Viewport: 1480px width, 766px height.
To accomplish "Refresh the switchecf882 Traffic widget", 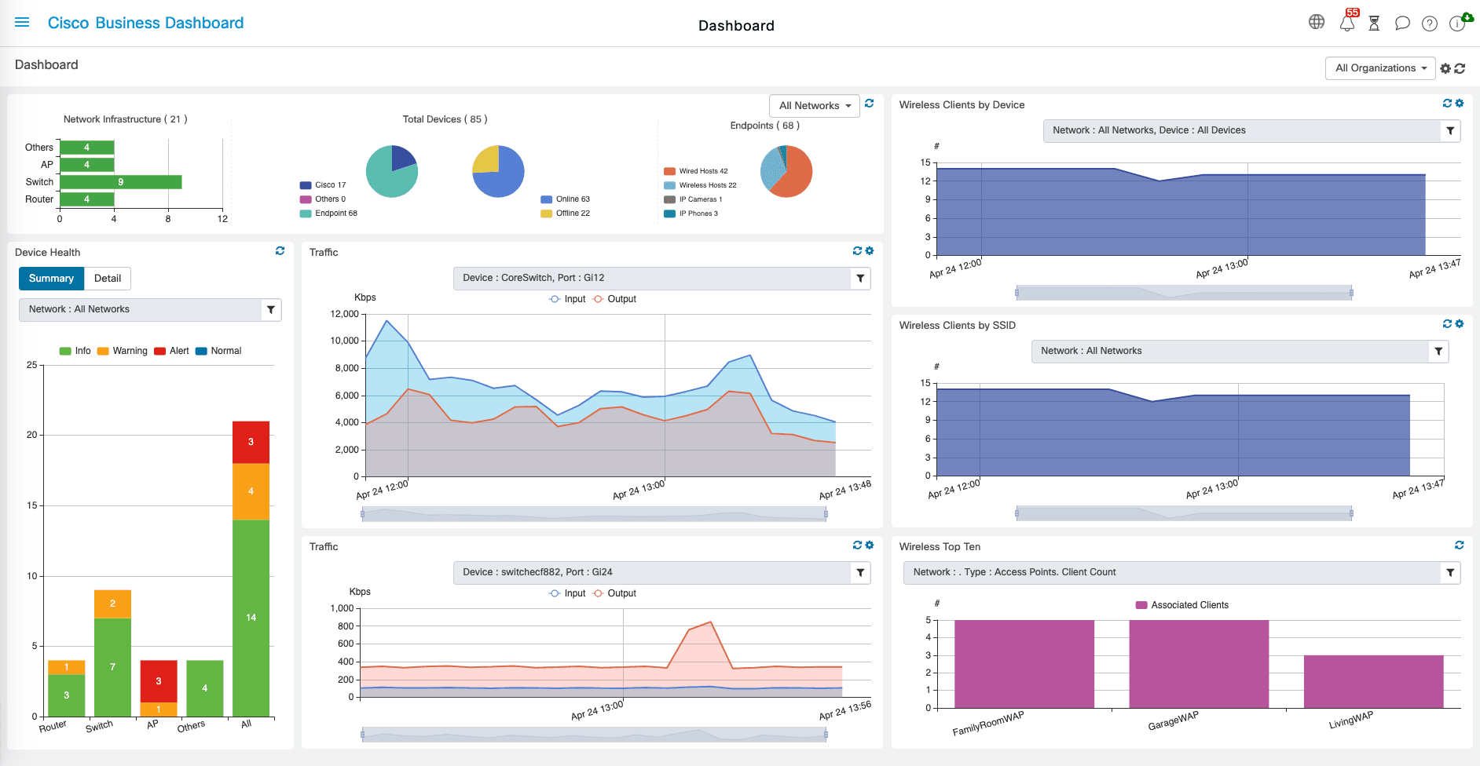I will pyautogui.click(x=857, y=545).
